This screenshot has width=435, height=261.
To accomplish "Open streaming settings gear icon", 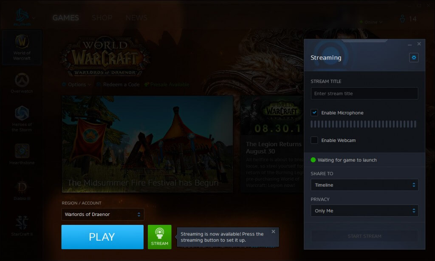I will click(x=414, y=57).
